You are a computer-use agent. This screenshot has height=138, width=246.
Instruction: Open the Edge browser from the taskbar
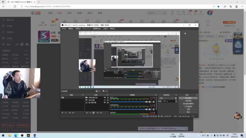[16, 135]
